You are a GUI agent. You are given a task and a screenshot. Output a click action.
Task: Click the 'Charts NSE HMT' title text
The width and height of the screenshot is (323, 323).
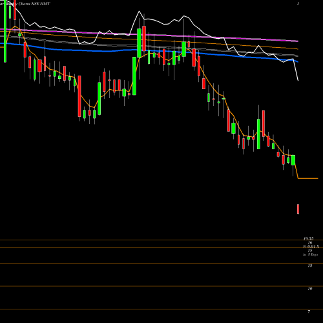click(x=34, y=4)
